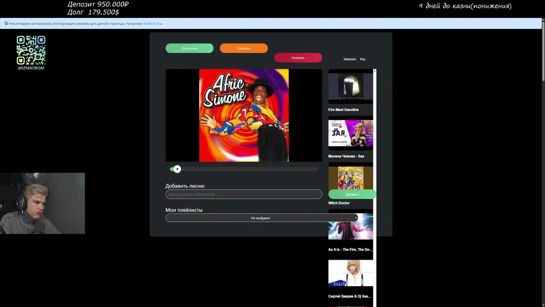545x307 pixels.
Task: Click the Fire Meet Gasoline title
Action: [x=343, y=110]
